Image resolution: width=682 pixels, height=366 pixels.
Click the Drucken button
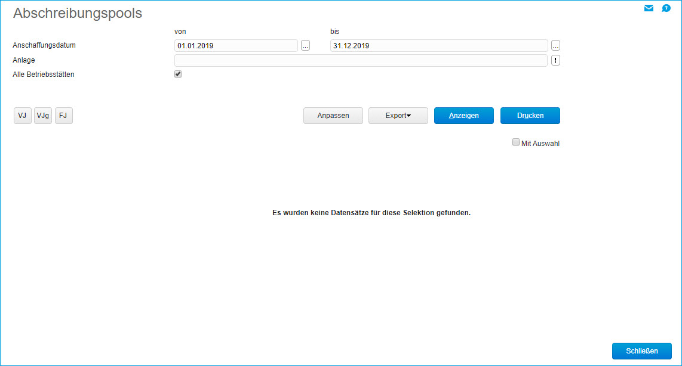(530, 116)
